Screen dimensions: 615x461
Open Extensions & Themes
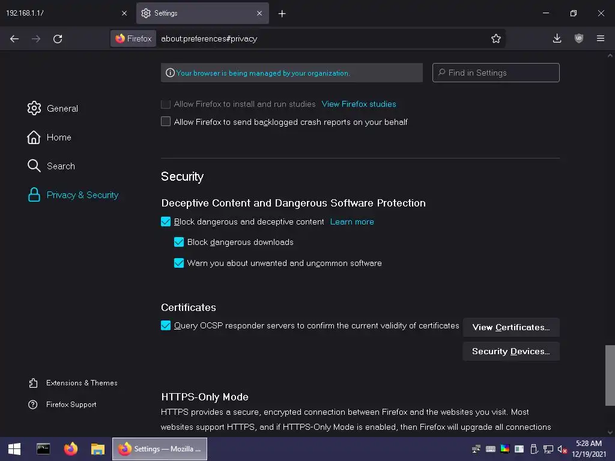click(x=73, y=382)
